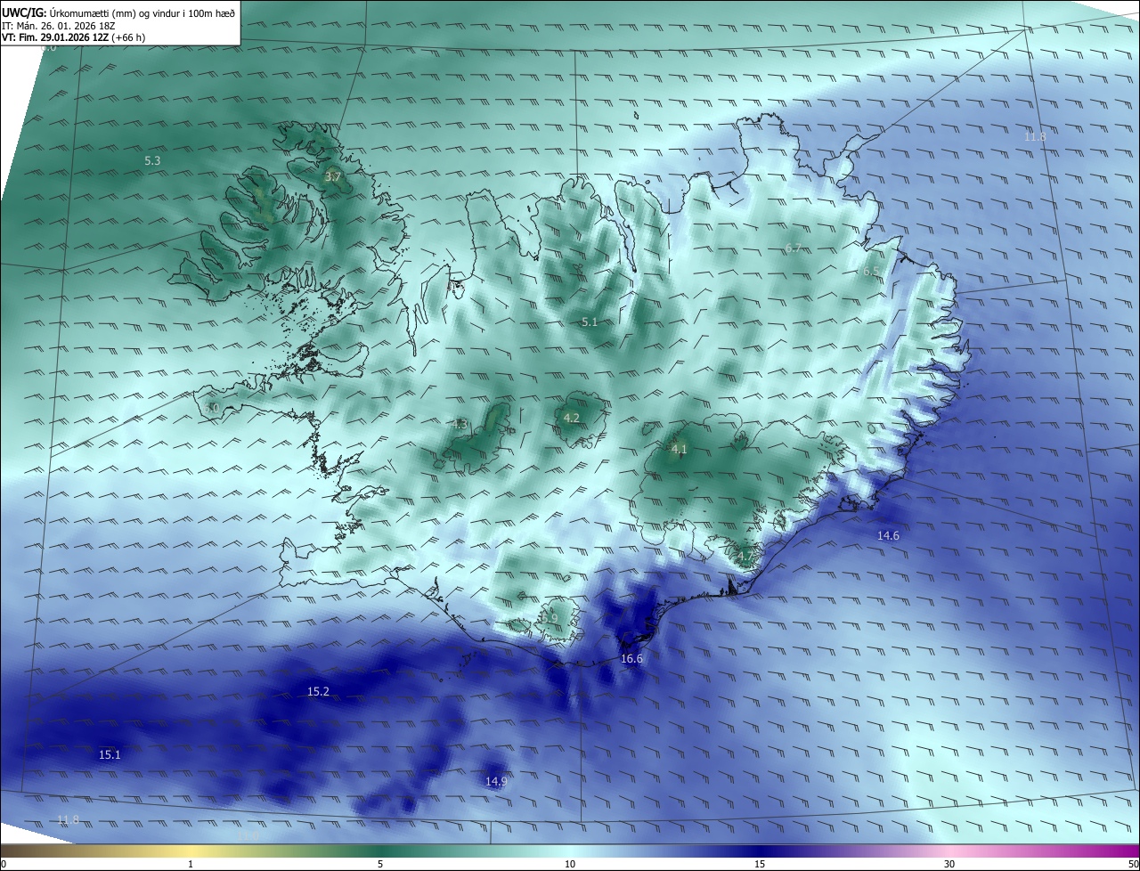The image size is (1140, 871).
Task: Click the 16.6 value on the south coast
Action: pyautogui.click(x=631, y=659)
